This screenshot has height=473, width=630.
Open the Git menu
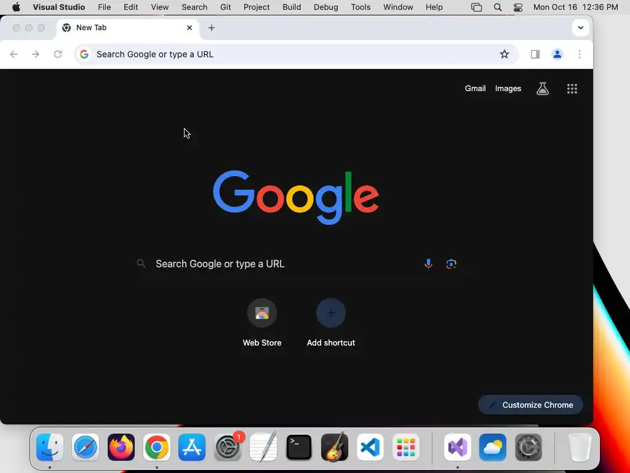coord(225,7)
